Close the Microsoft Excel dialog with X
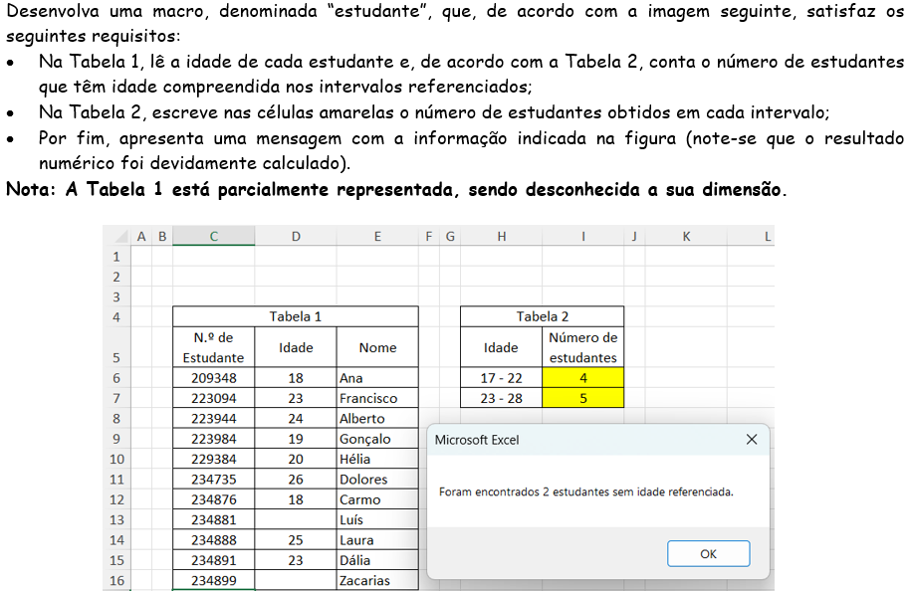 coord(752,440)
